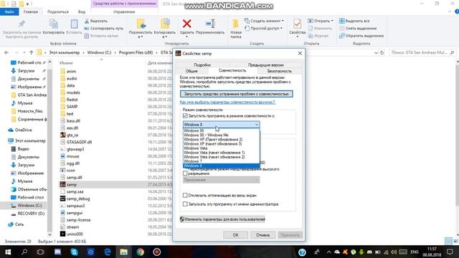Click Cut (Вырезать) in the ribbon
The width and height of the screenshot is (459, 258).
[96, 21]
